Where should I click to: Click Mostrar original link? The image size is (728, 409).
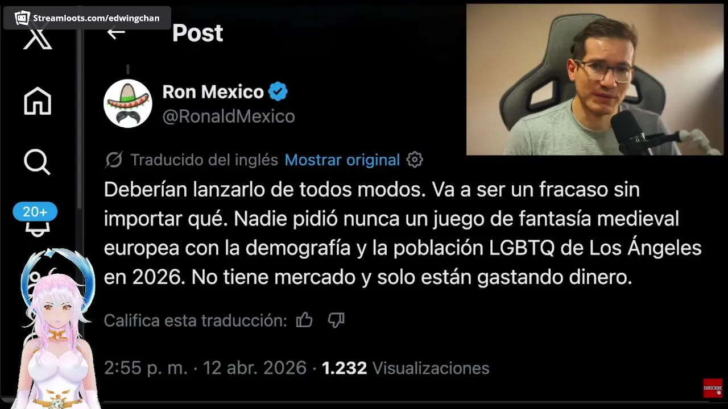pos(342,160)
